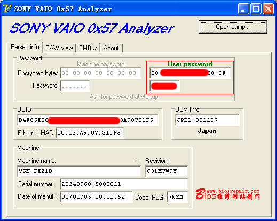Close the SONY VAIO Analyzer window

click(268, 9)
